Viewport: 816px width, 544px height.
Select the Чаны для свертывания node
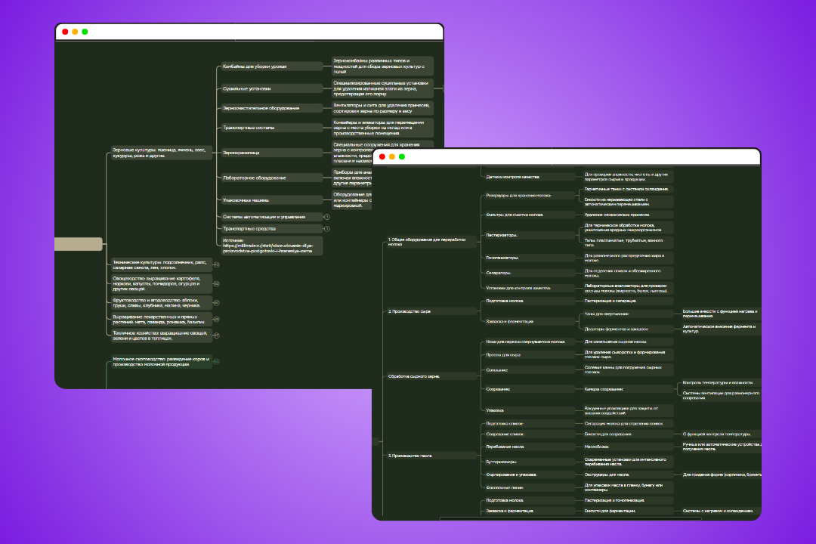pyautogui.click(x=628, y=314)
